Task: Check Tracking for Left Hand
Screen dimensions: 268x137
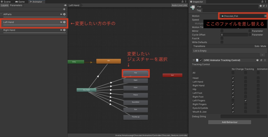Action: coord(245,82)
